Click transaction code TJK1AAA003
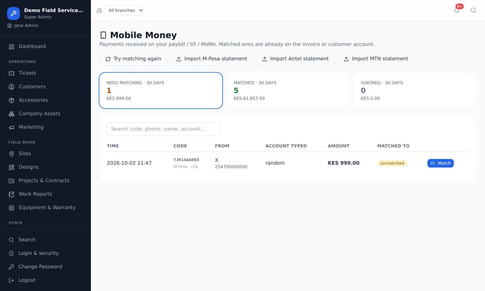Viewport: 485px width, 291px height. (x=186, y=160)
